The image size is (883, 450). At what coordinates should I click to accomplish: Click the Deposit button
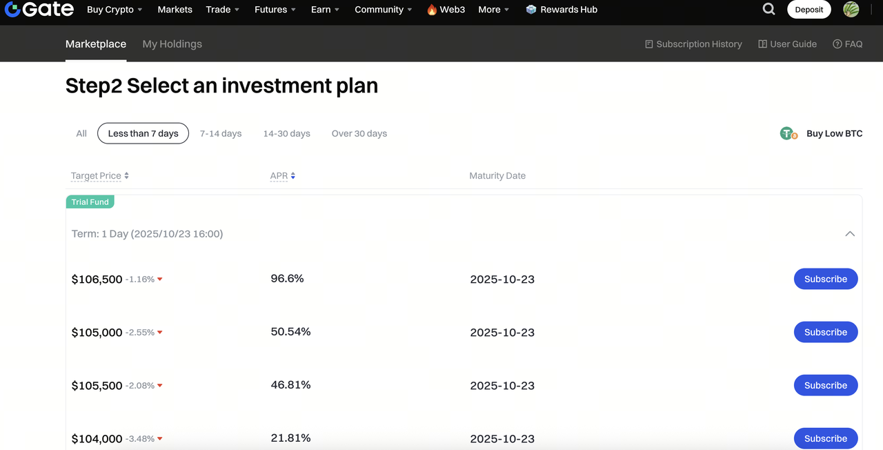click(x=808, y=10)
